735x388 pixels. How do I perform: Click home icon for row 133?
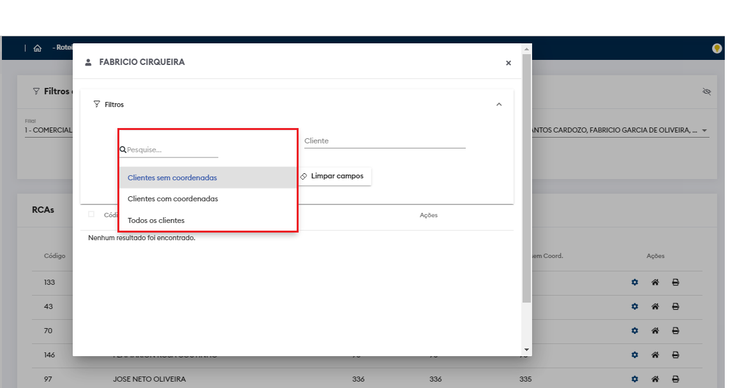655,282
